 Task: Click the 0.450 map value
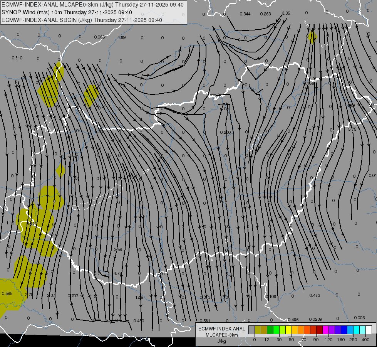139,321
